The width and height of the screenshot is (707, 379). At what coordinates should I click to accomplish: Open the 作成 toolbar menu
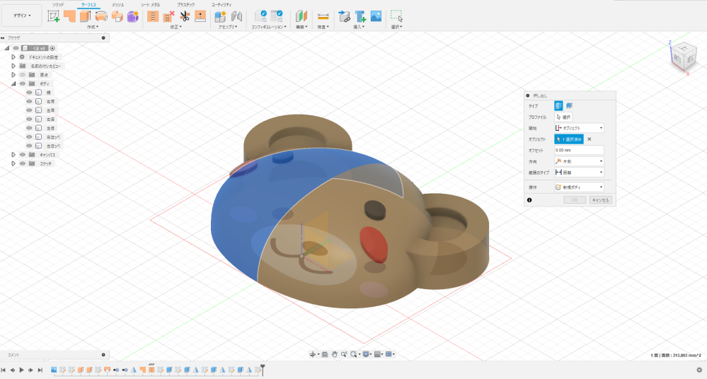(93, 27)
